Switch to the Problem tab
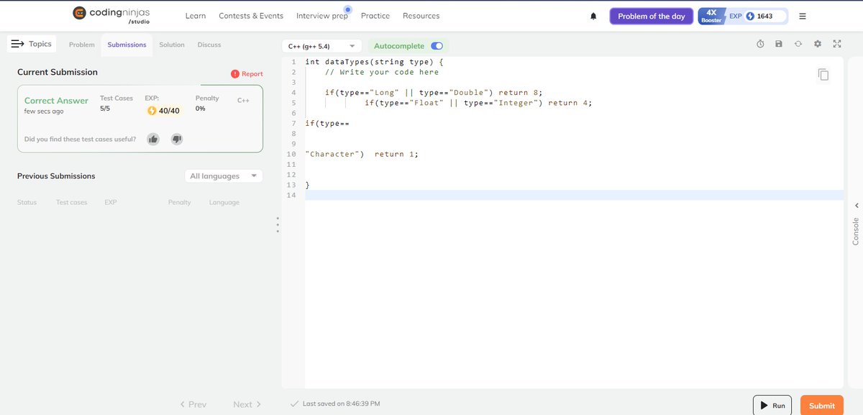The height and width of the screenshot is (415, 863). 82,45
